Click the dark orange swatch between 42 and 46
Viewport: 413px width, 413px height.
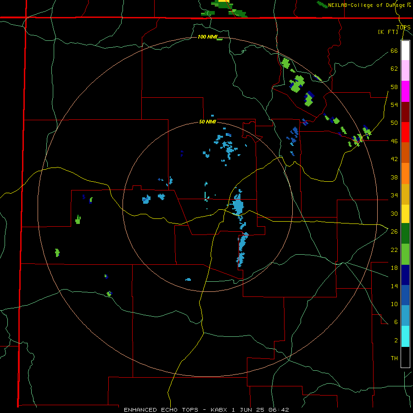point(405,152)
